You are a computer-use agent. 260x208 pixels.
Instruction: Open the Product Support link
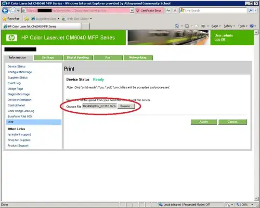click(18, 145)
